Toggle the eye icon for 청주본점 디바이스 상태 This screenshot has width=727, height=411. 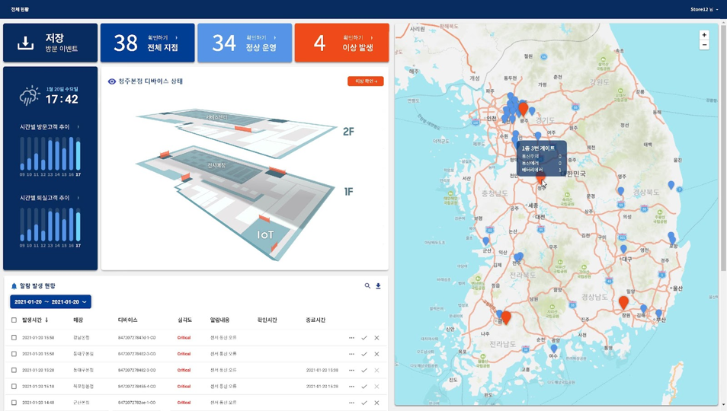[x=112, y=81]
